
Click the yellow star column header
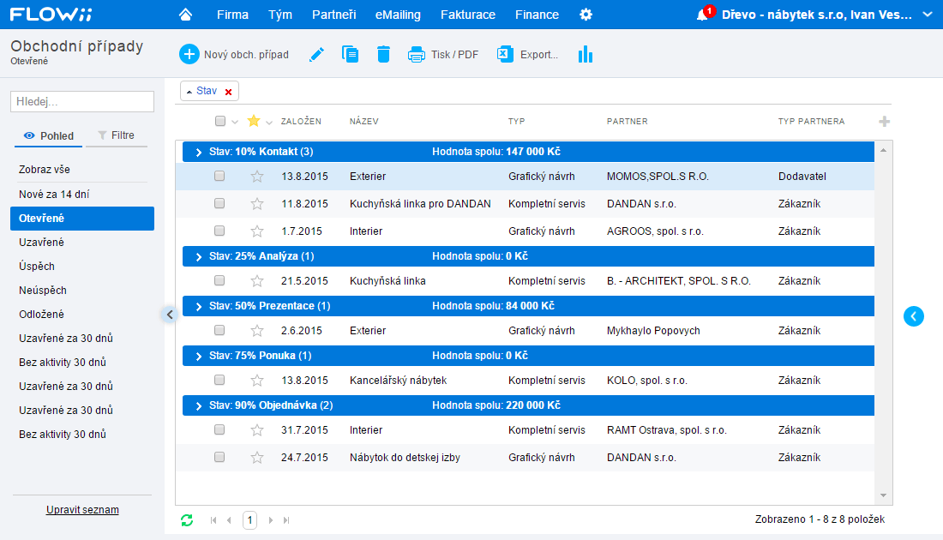pyautogui.click(x=254, y=121)
